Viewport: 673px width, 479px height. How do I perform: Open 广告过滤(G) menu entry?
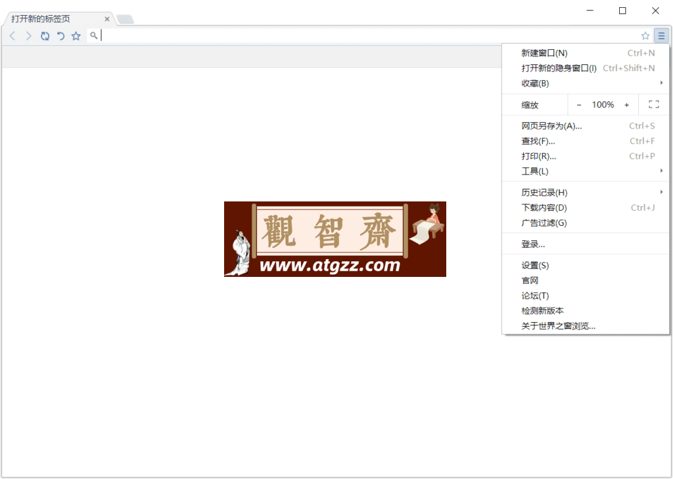(x=586, y=223)
